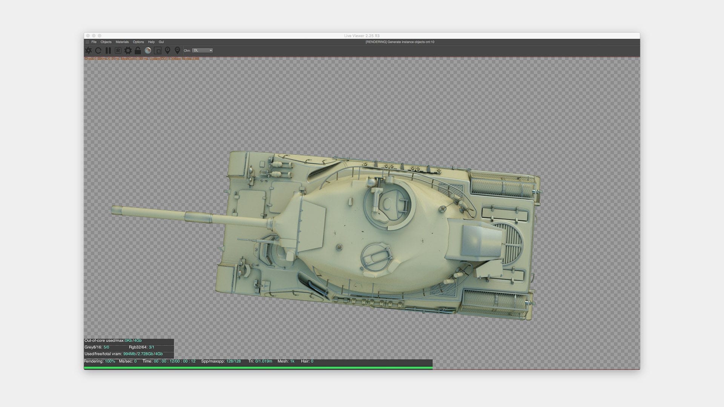Viewport: 724px width, 407px height.
Task: Click the R reset data icon
Action: (118, 50)
